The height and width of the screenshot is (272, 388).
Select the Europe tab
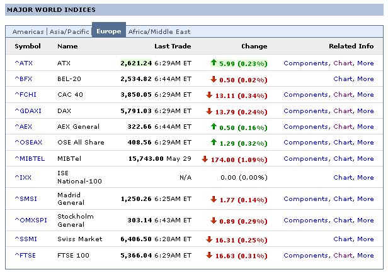(109, 31)
